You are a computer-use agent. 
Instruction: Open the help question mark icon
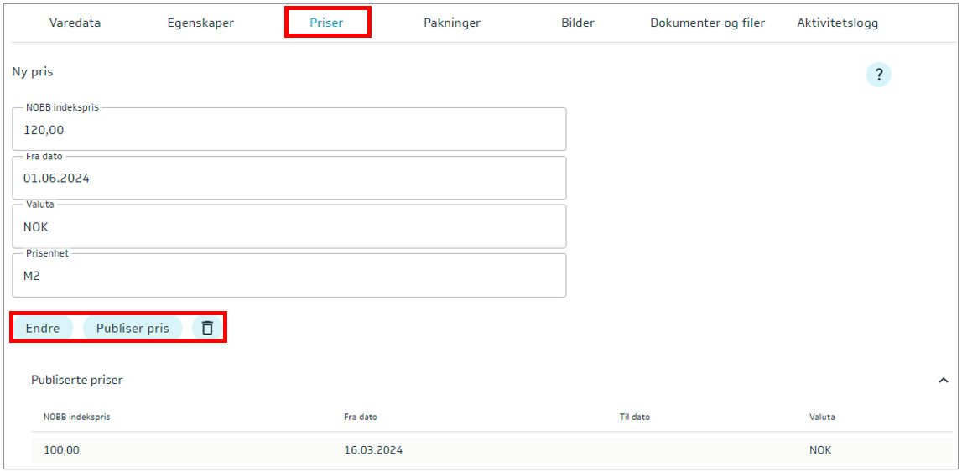pyautogui.click(x=878, y=75)
